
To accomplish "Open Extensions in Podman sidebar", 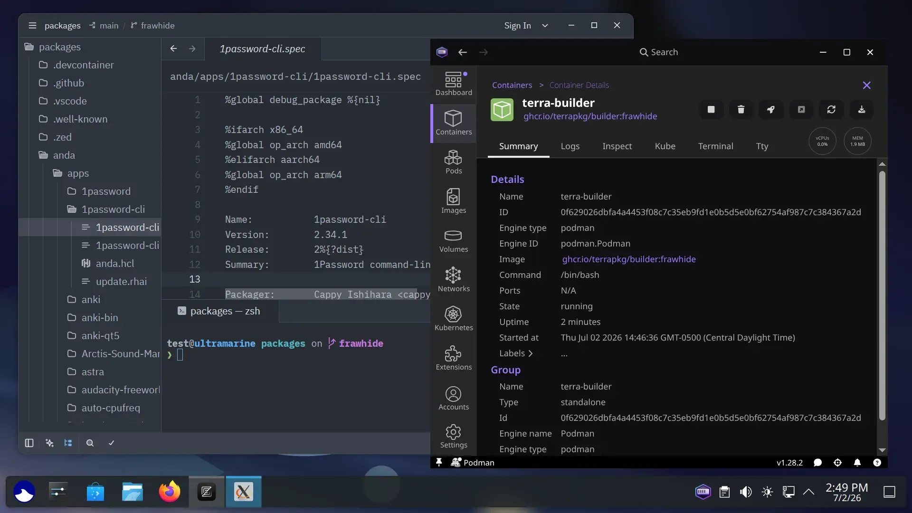I will point(454,359).
